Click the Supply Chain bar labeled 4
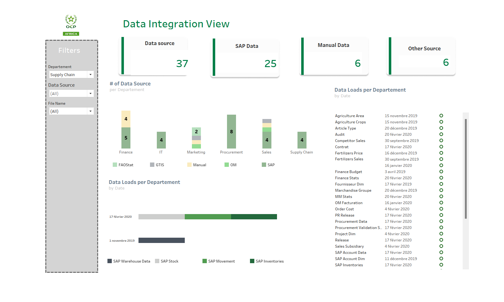 point(302,140)
